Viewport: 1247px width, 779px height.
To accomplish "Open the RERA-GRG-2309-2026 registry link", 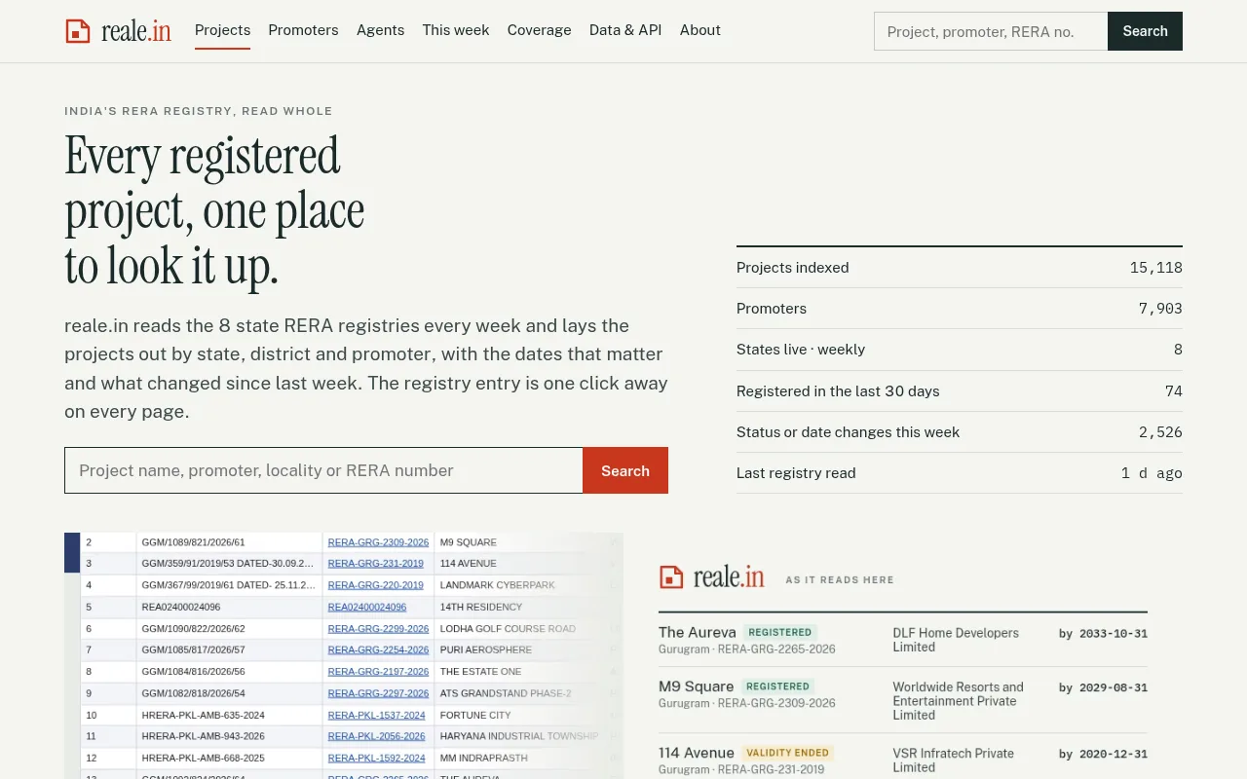I will pyautogui.click(x=378, y=542).
